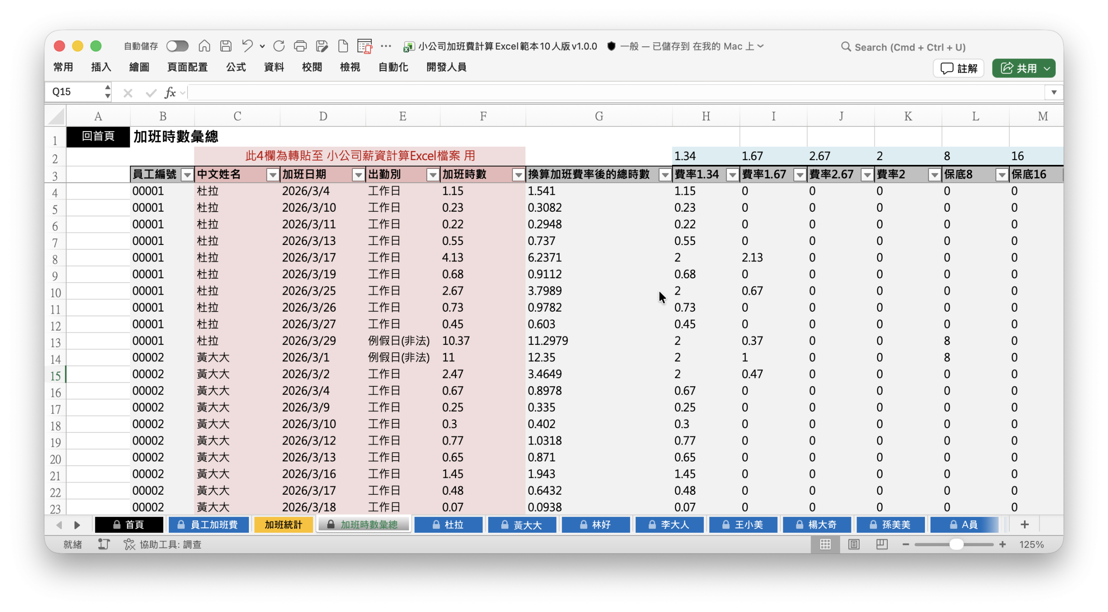Image resolution: width=1108 pixels, height=612 pixels.
Task: Select Normal grid view in status bar
Action: point(825,544)
